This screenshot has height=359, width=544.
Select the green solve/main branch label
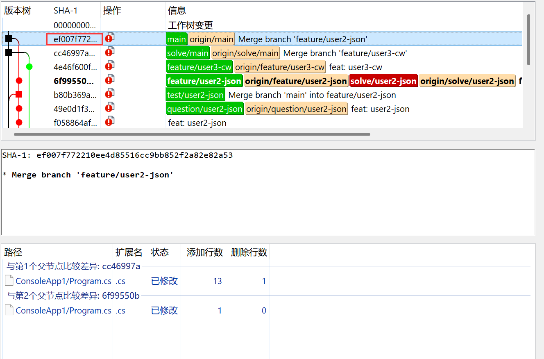pos(188,53)
